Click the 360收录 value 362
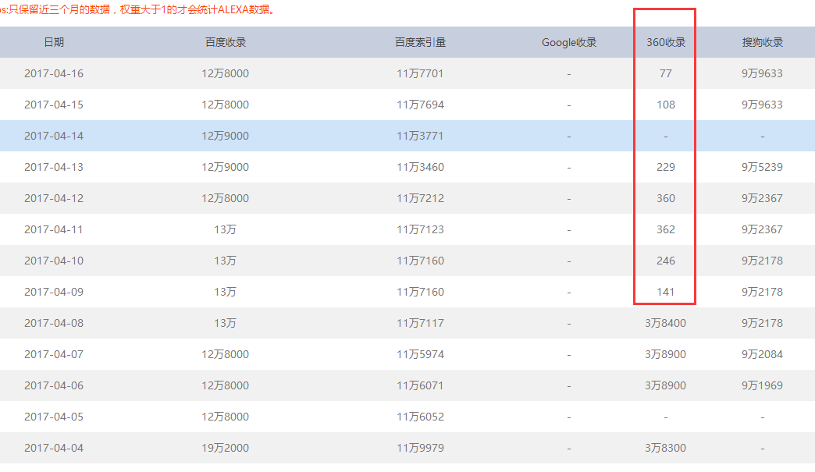 click(x=666, y=229)
